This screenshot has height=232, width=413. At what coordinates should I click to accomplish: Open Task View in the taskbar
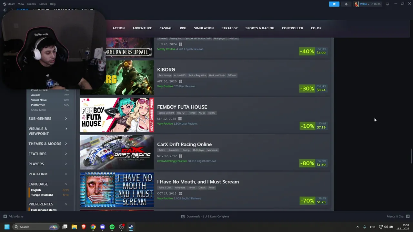click(65, 227)
